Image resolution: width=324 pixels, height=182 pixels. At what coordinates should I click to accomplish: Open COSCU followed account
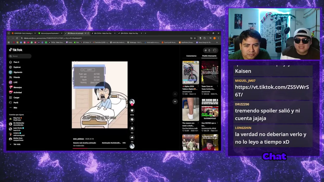coord(17,134)
